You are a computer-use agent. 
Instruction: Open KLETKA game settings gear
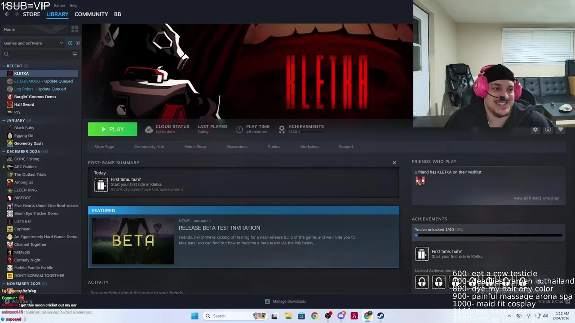click(535, 129)
